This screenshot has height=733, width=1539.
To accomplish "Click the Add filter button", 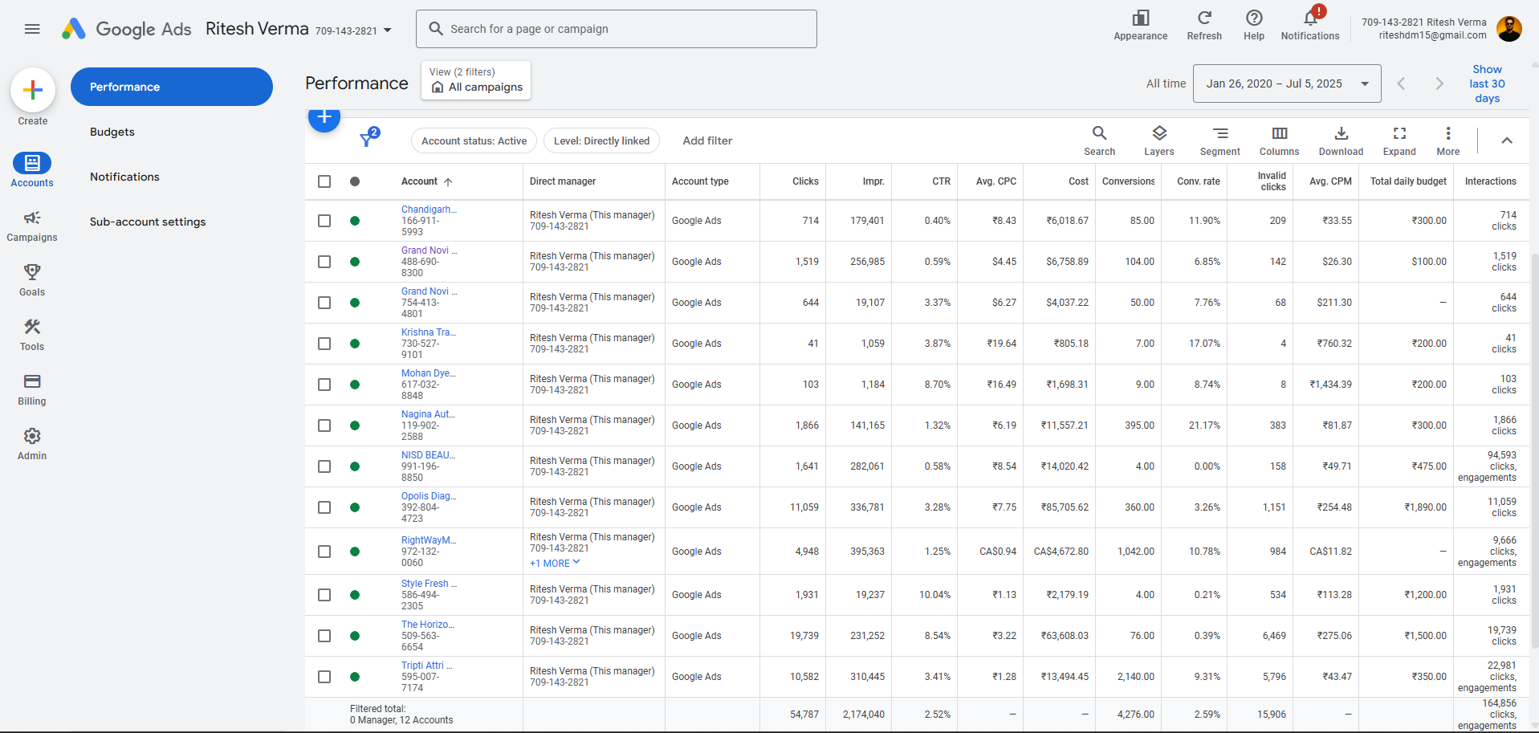I will 707,140.
